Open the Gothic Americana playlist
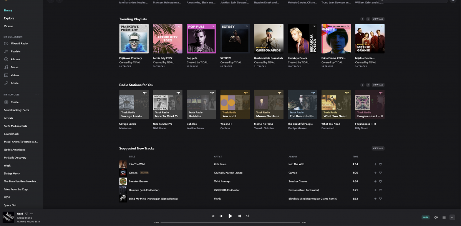The height and width of the screenshot is (226, 461). click(15, 150)
